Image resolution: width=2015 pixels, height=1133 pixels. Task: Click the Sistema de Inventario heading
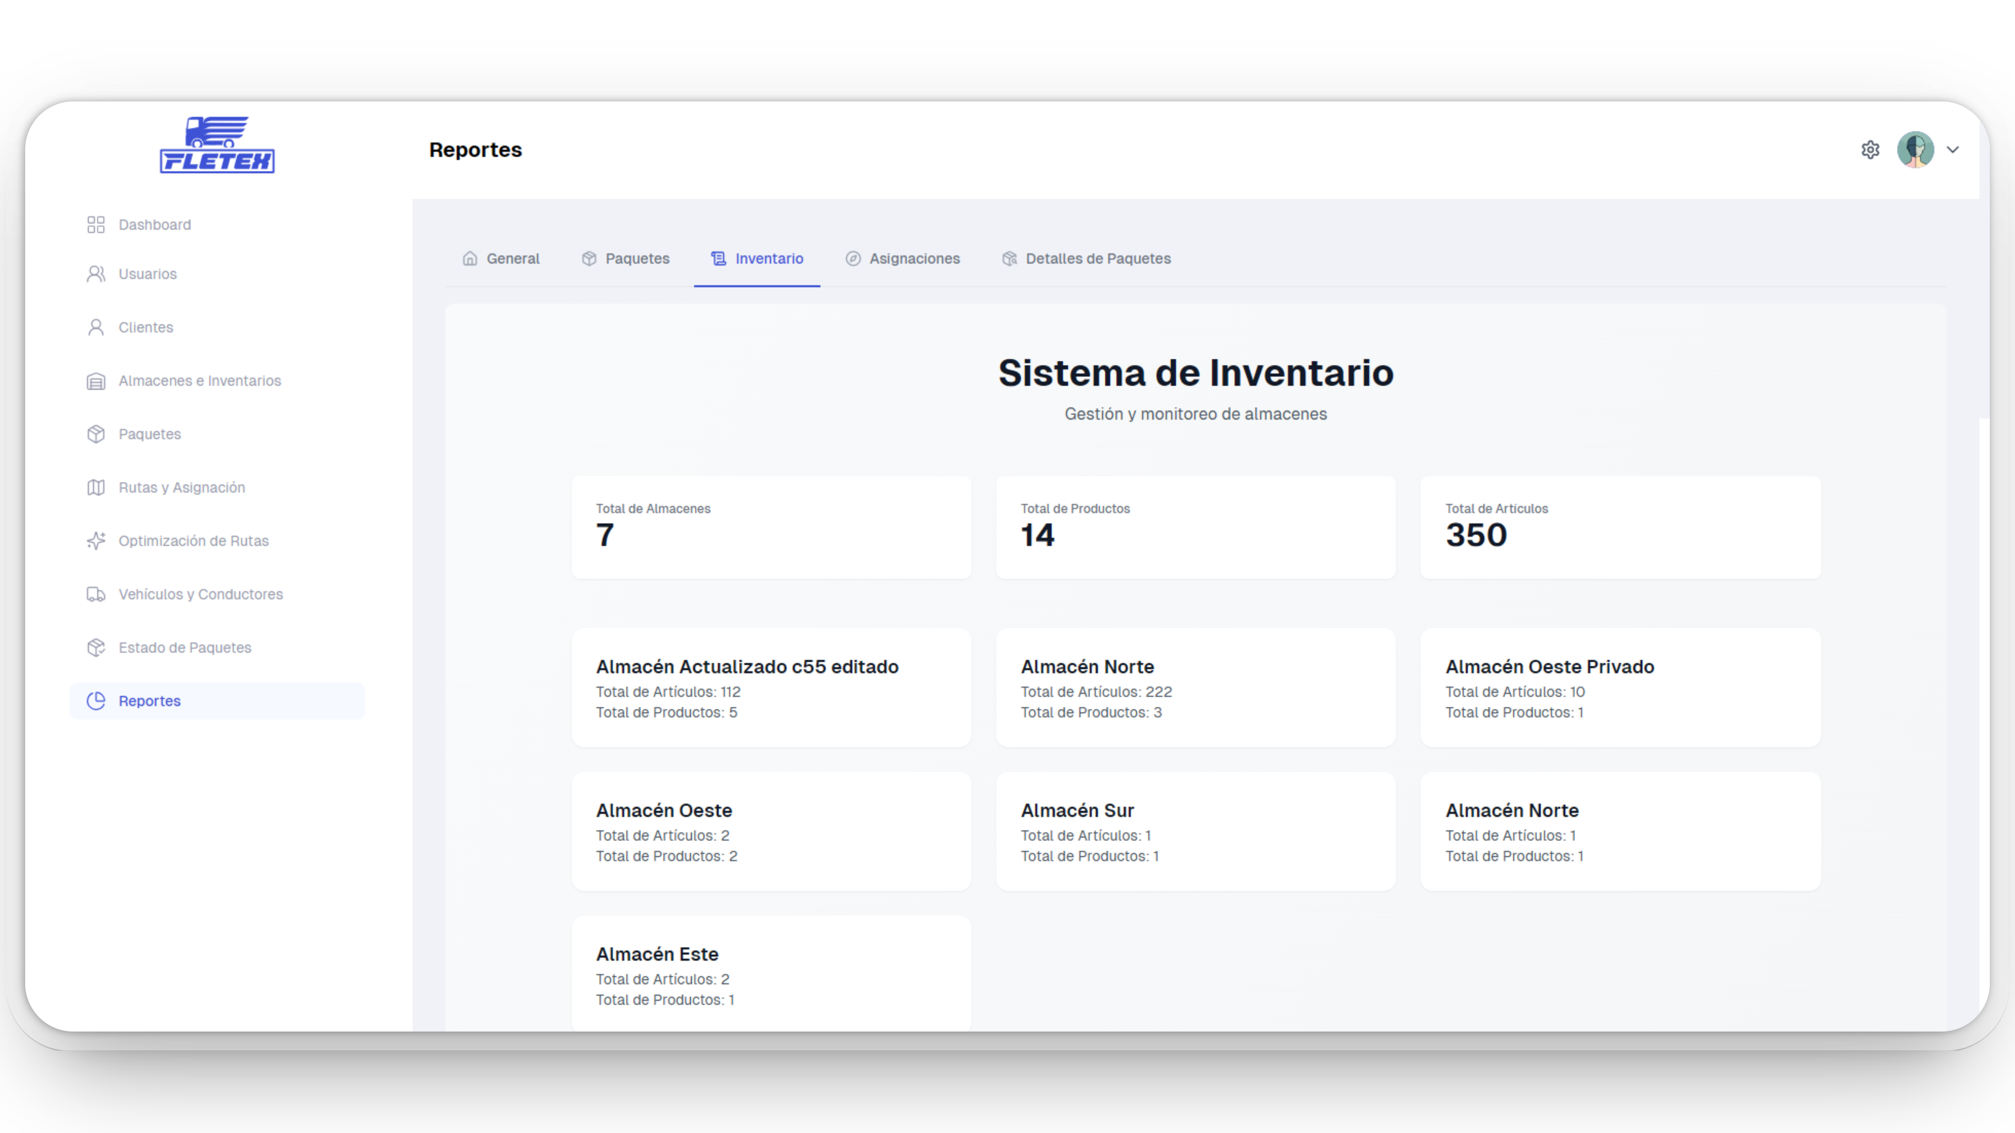click(1196, 373)
